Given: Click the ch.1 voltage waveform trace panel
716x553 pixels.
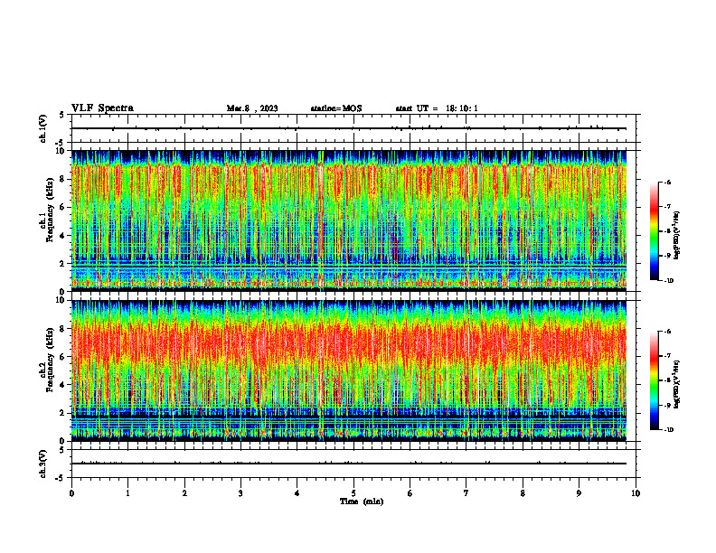Looking at the screenshot, I should (x=353, y=128).
